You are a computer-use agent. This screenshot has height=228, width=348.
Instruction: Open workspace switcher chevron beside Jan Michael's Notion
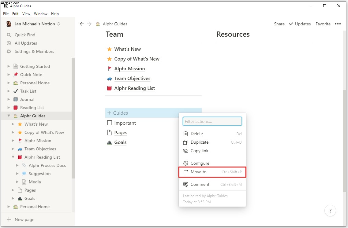pos(59,24)
